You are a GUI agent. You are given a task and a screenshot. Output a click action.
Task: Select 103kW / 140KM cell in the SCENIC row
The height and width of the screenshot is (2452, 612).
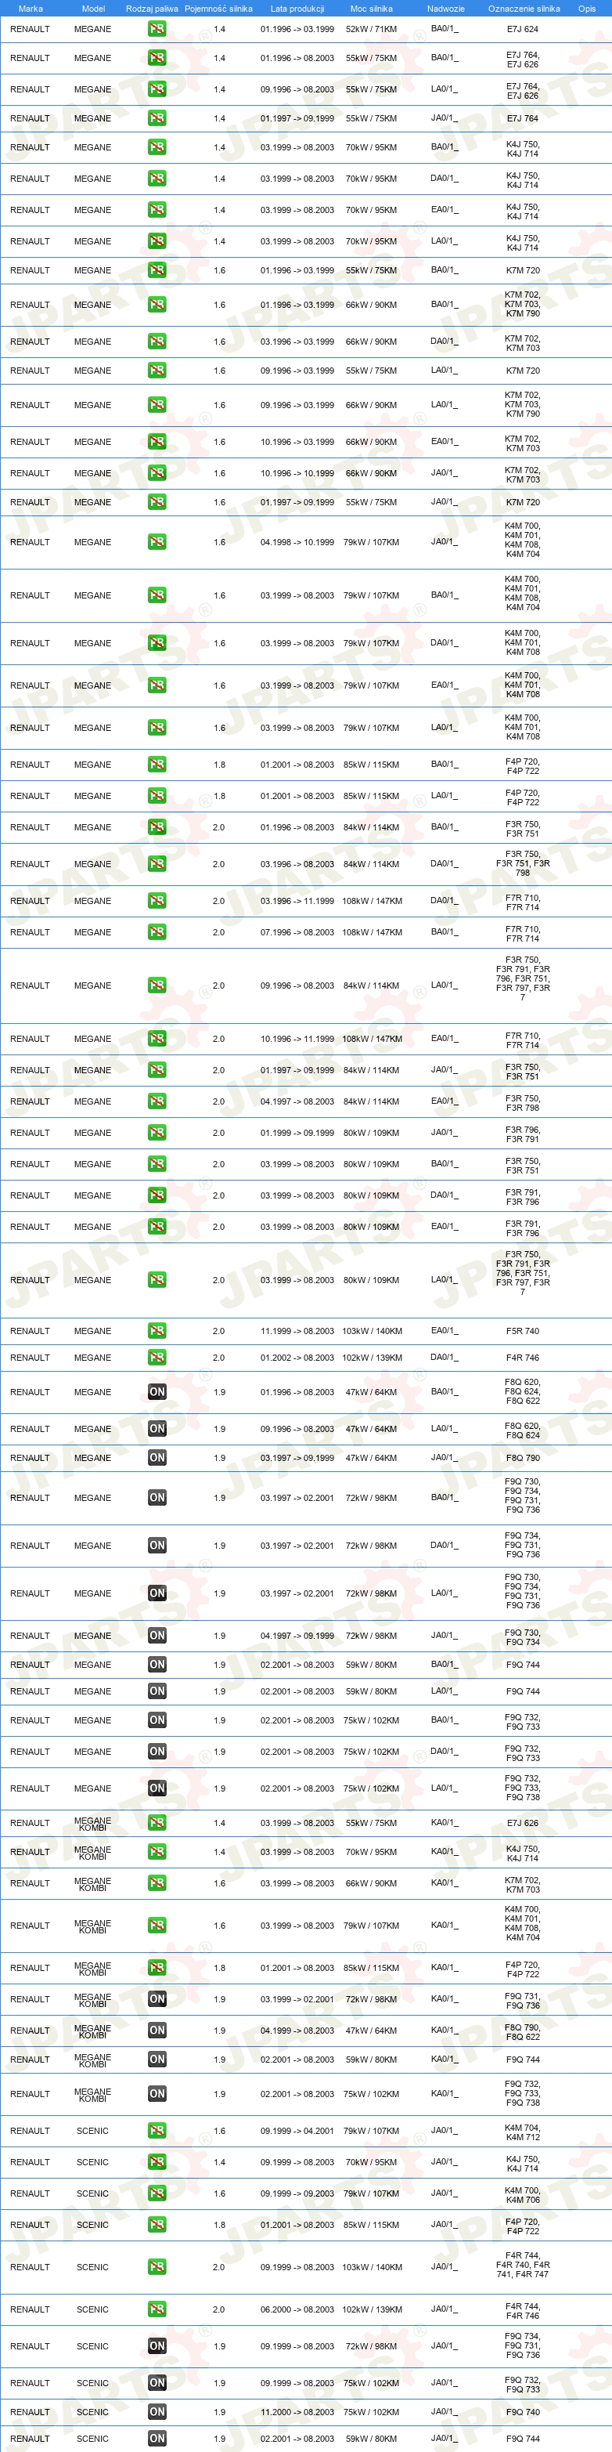372,2266
